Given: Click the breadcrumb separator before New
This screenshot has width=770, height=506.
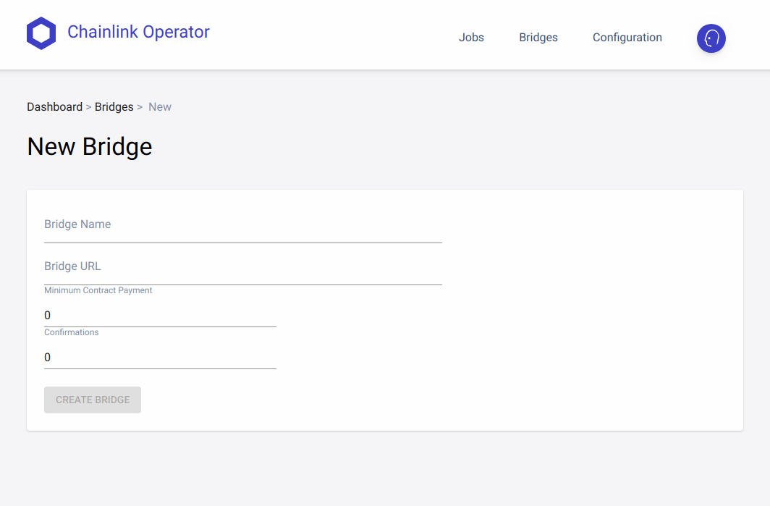Looking at the screenshot, I should click(140, 107).
